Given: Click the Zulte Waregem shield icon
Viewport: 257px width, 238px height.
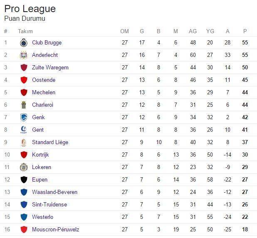Looking at the screenshot, I should click(24, 67).
